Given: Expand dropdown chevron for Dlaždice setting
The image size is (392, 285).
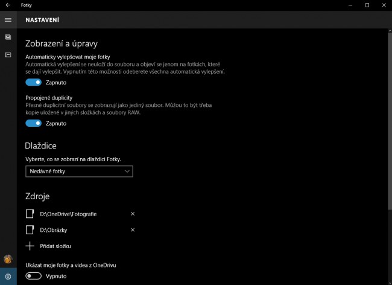Looking at the screenshot, I should [127, 171].
